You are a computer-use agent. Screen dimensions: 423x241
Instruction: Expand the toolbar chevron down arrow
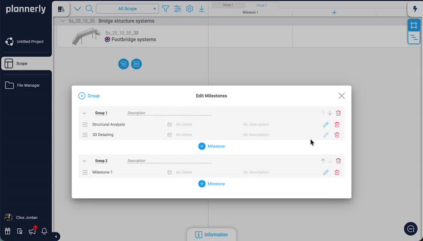pyautogui.click(x=78, y=9)
